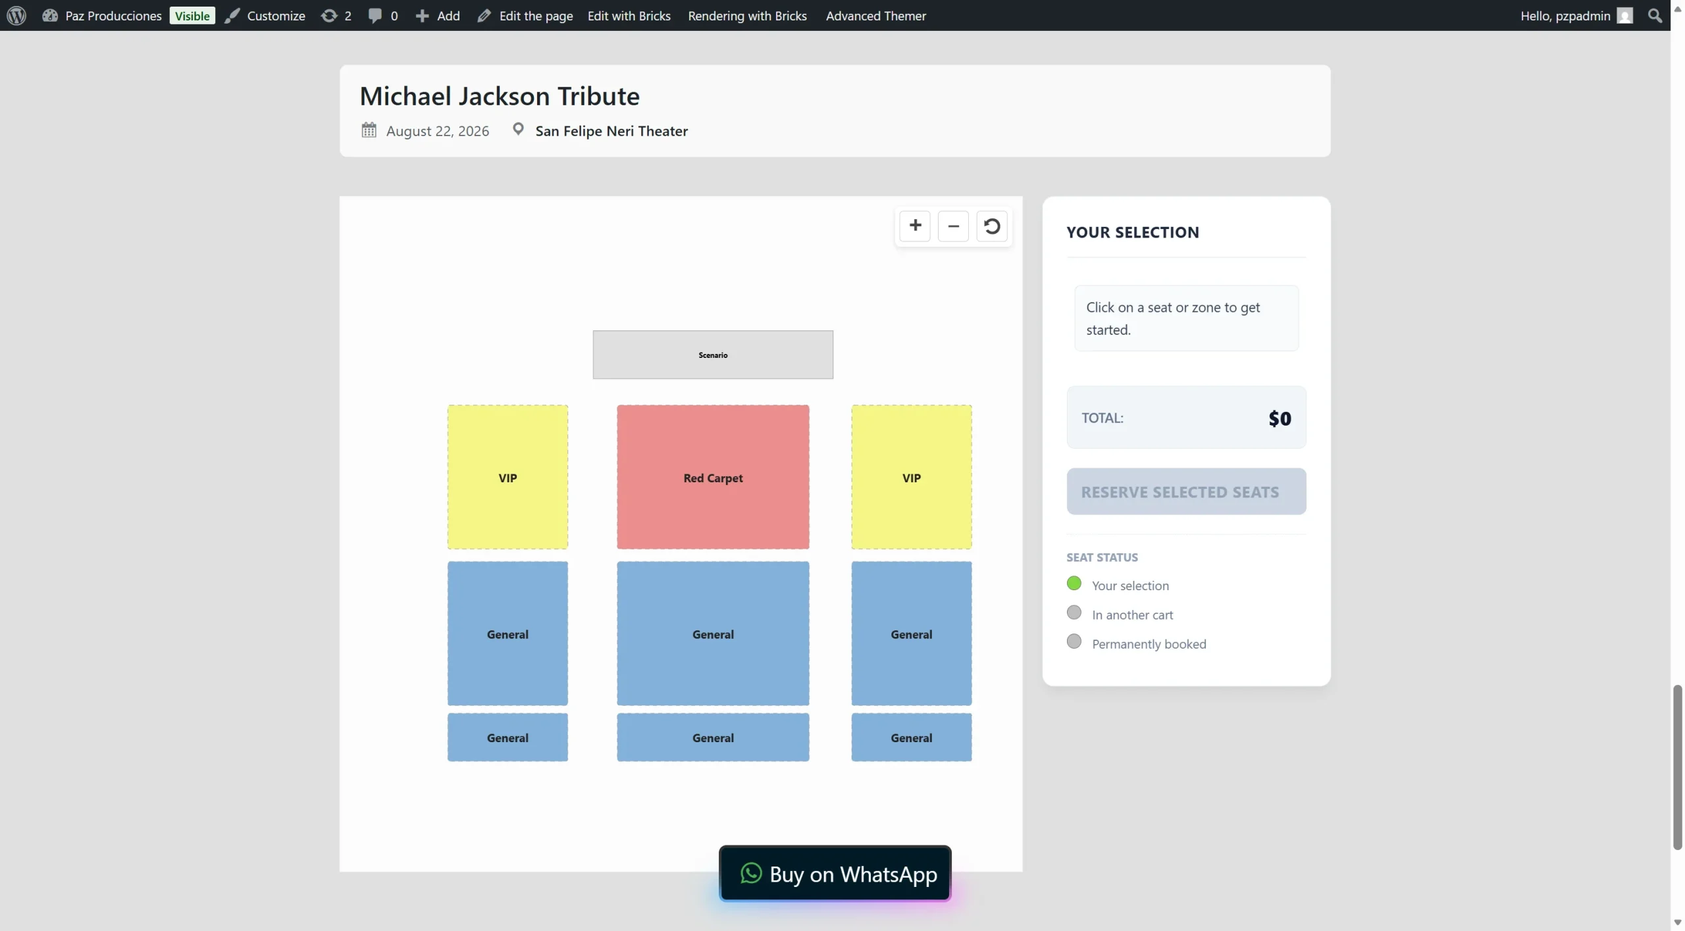The image size is (1685, 931).
Task: Click the Scenario stage block
Action: [x=713, y=355]
